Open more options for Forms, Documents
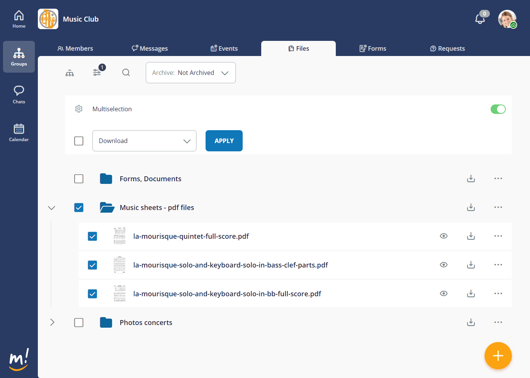530x378 pixels. 498,179
